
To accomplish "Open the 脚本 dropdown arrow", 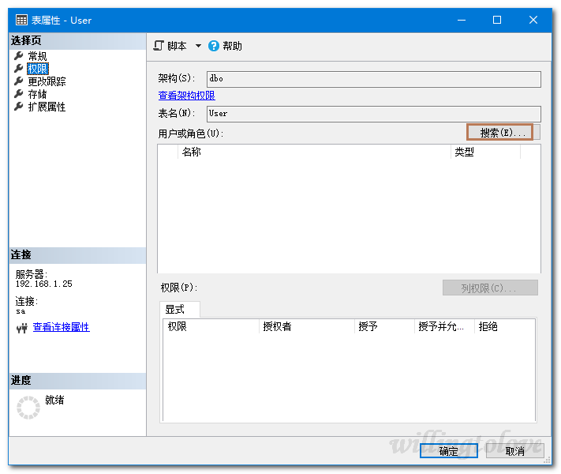I will (198, 46).
